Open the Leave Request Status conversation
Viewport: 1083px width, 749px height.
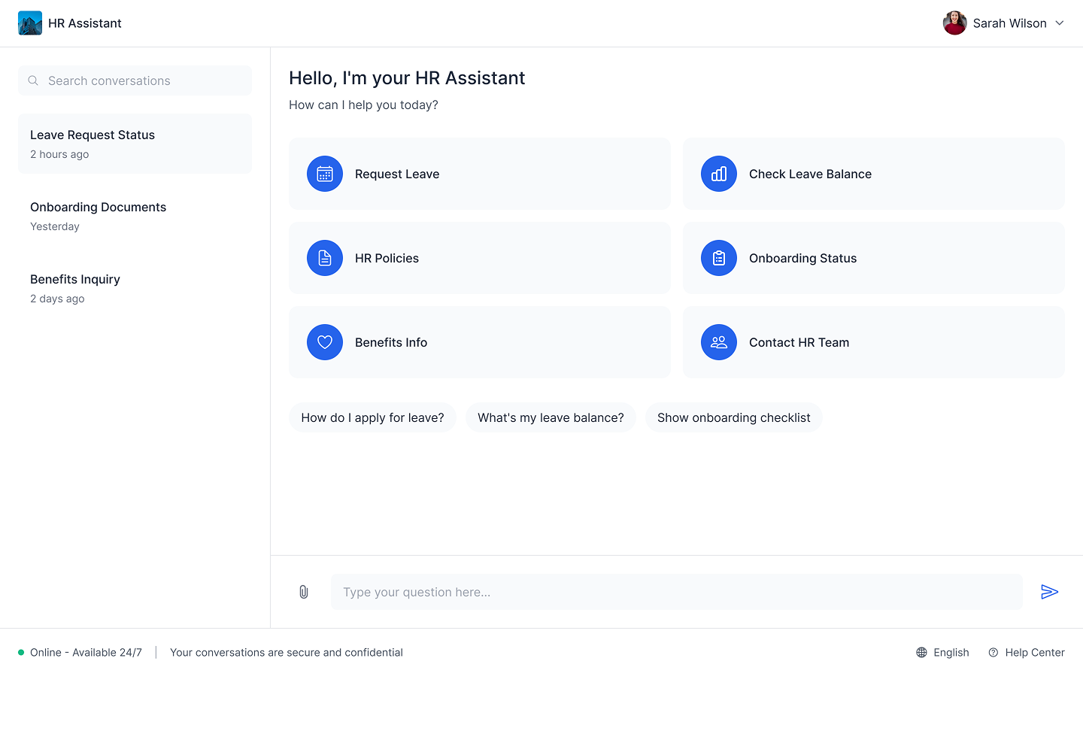(x=135, y=144)
